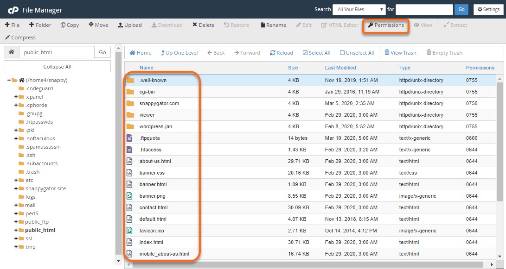Sort by the Last Modified column header
Screen dimensions: 506x269
tap(340, 68)
